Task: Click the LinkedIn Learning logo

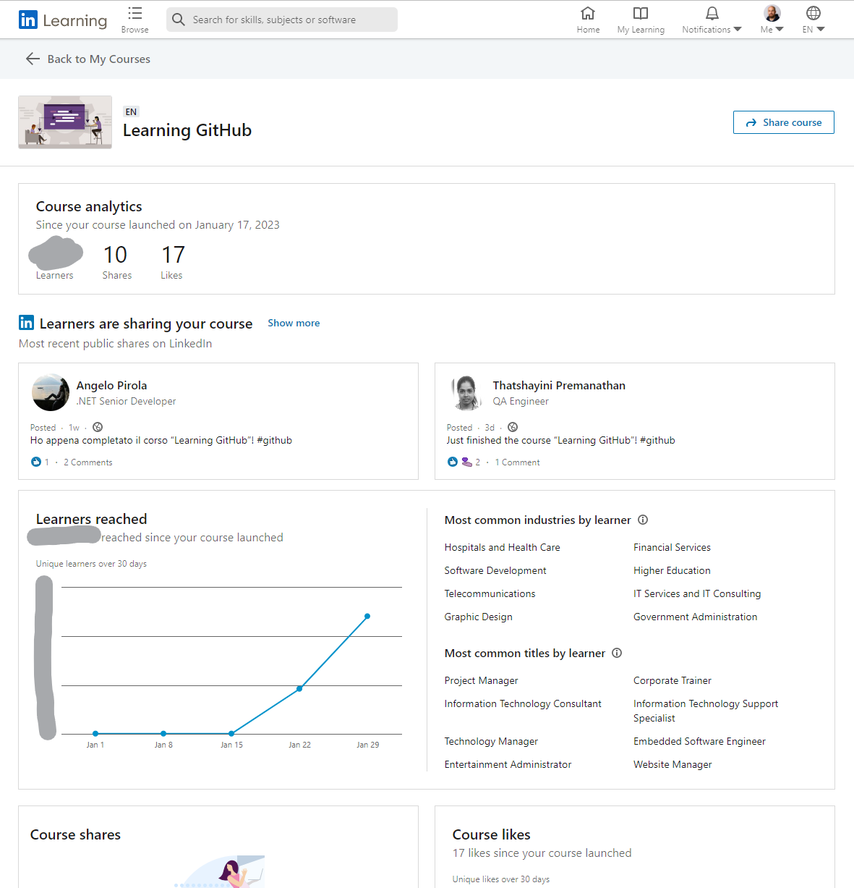Action: click(x=63, y=20)
